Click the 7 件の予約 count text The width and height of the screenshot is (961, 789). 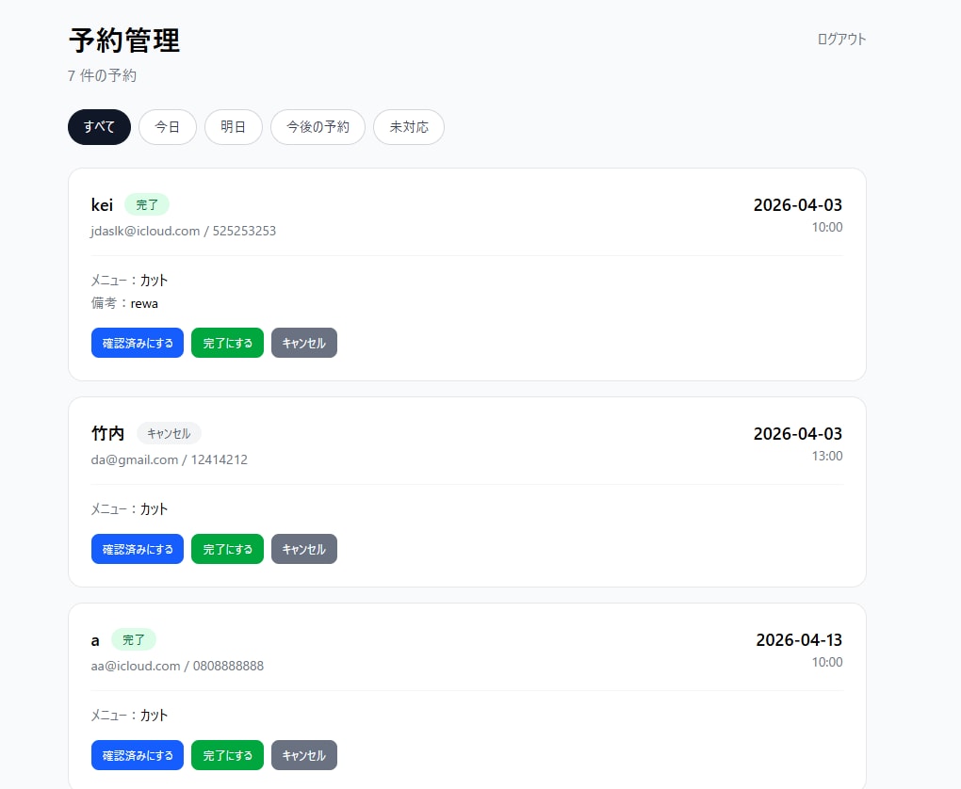[102, 75]
